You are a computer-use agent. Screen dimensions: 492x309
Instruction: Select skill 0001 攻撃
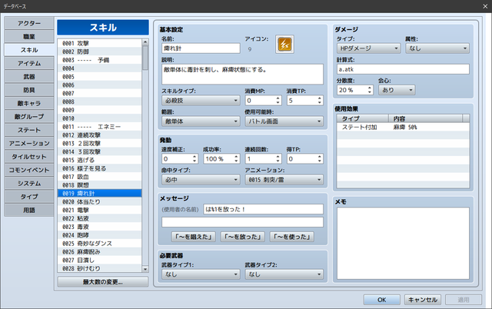coord(99,43)
